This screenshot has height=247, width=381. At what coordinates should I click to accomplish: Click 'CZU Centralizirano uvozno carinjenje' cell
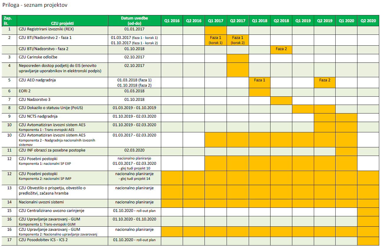coord(62,212)
